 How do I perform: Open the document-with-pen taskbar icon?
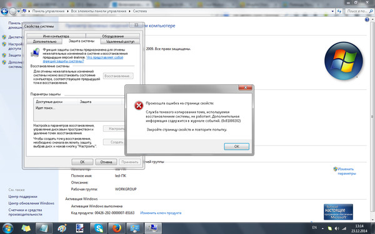pos(79,228)
